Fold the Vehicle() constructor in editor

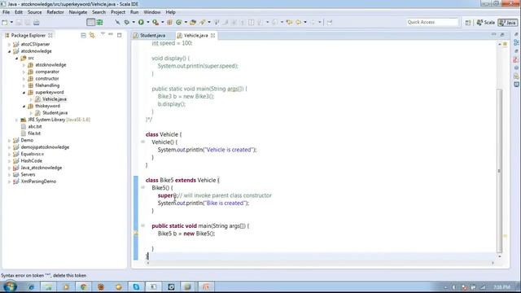point(143,142)
